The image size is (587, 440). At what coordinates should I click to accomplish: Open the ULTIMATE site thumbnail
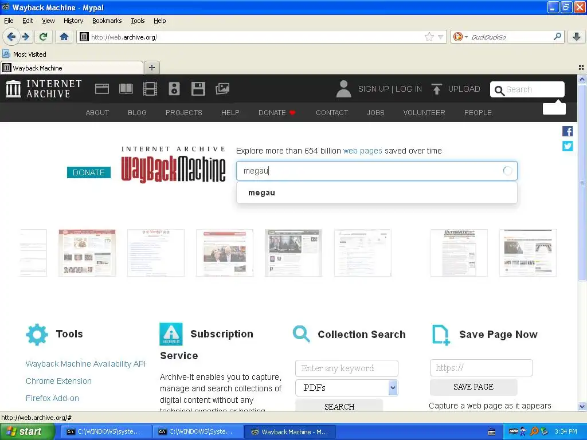[459, 253]
